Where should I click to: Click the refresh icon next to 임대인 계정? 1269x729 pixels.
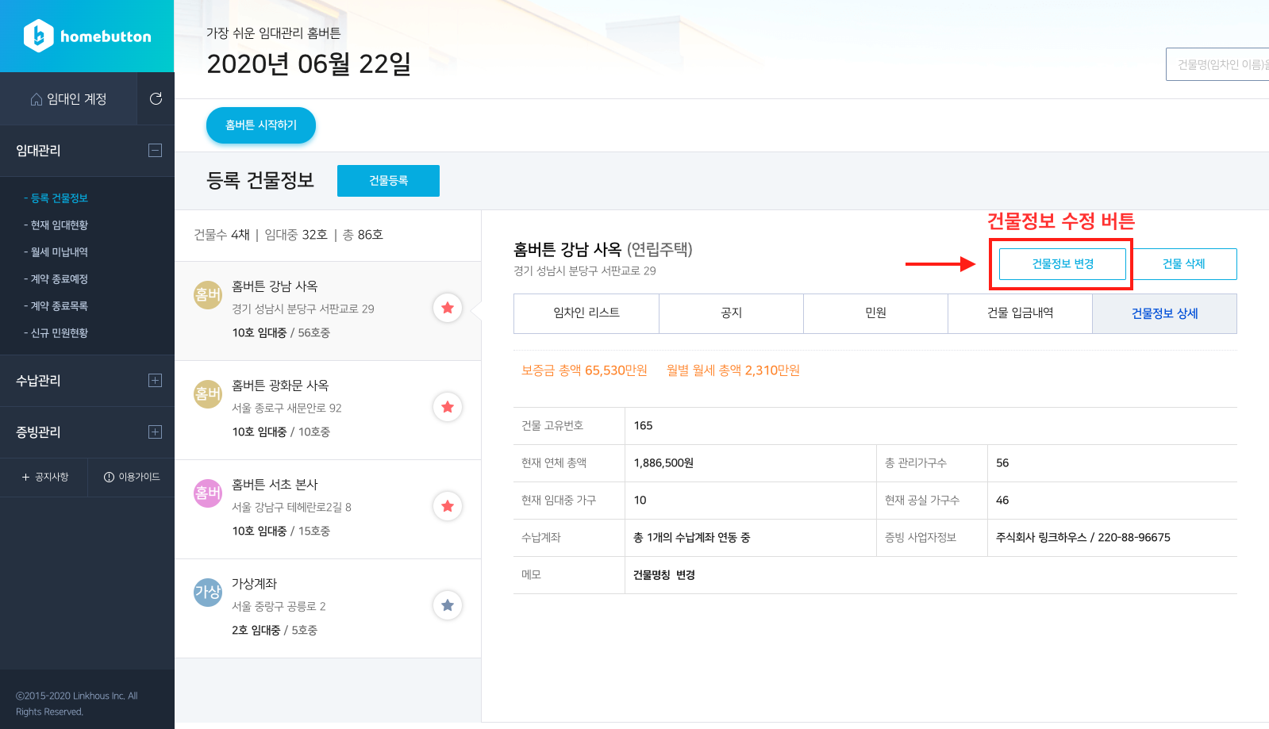click(156, 98)
